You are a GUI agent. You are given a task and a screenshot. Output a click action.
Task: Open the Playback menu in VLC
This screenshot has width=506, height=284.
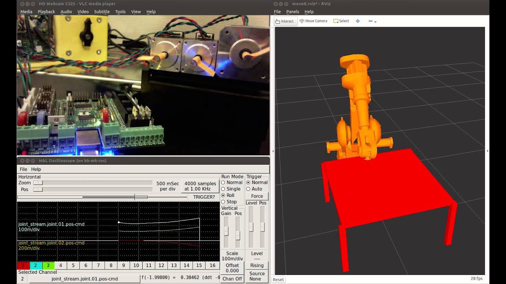click(46, 12)
